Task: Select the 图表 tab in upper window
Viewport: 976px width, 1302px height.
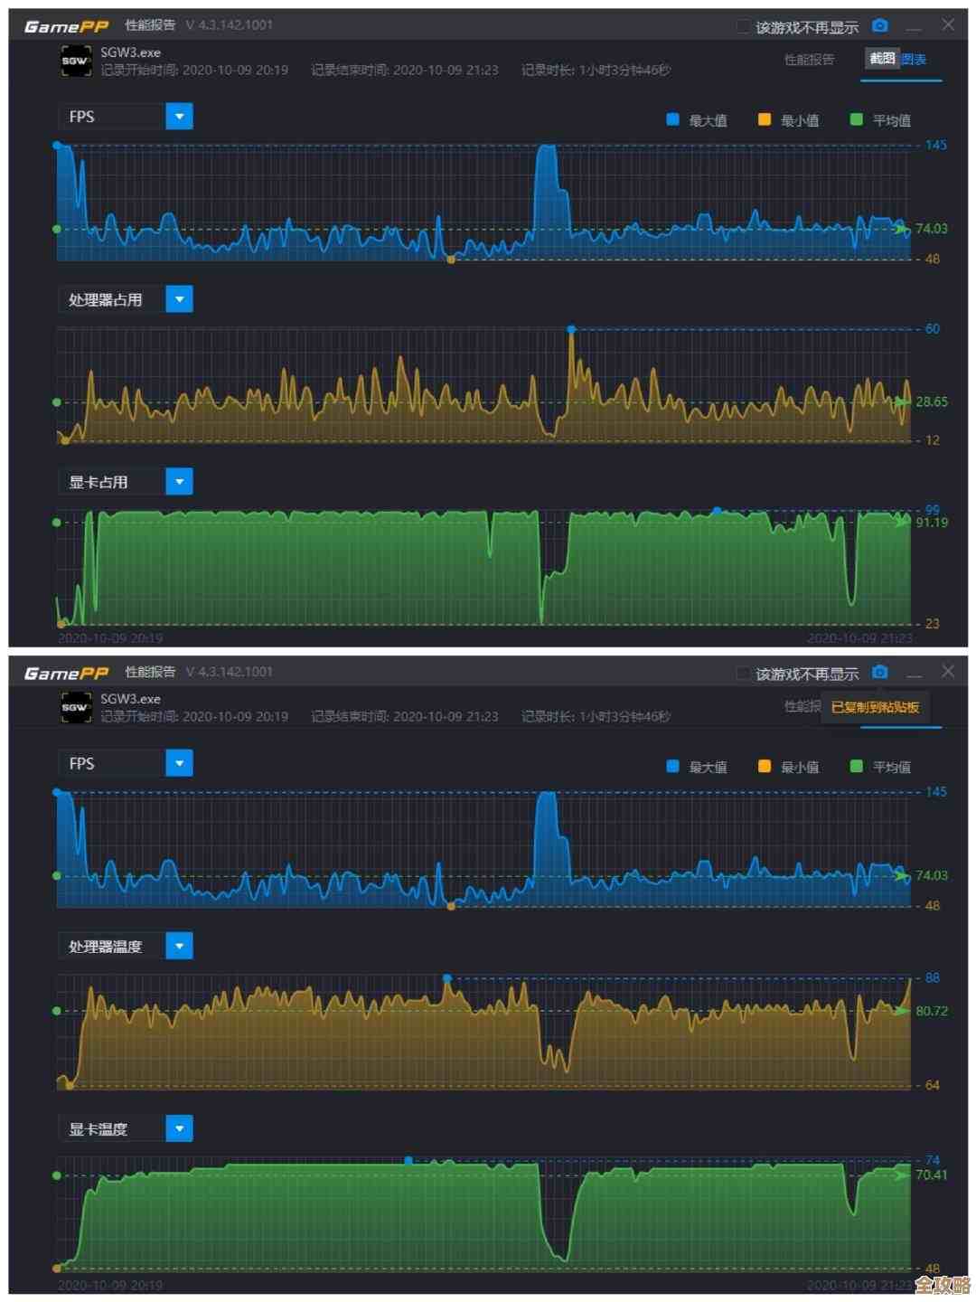Action: (x=914, y=60)
